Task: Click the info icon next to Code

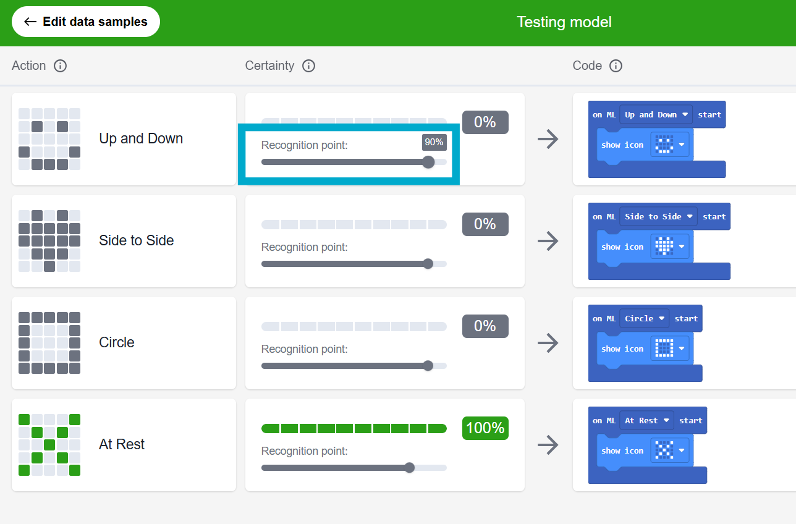Action: tap(616, 65)
